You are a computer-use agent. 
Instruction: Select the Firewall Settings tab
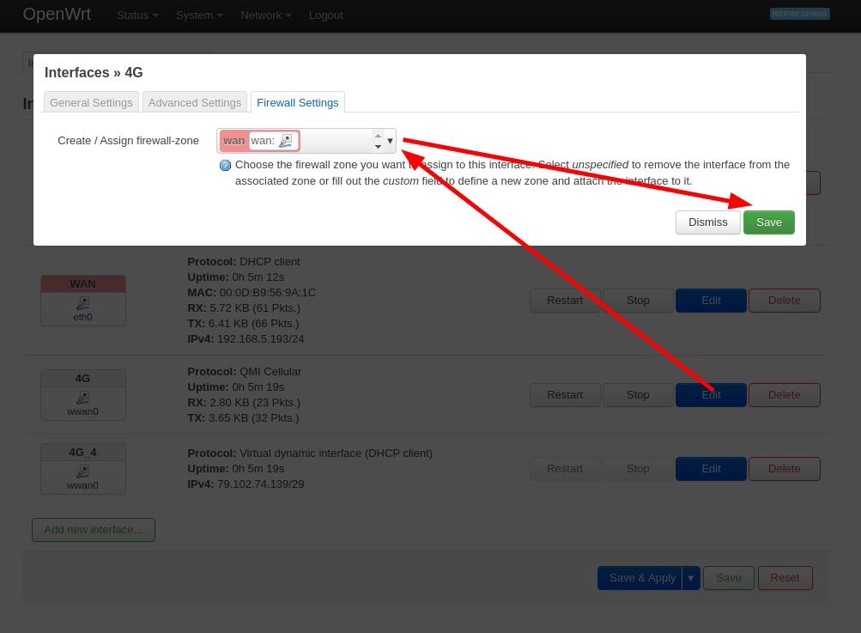tap(298, 103)
